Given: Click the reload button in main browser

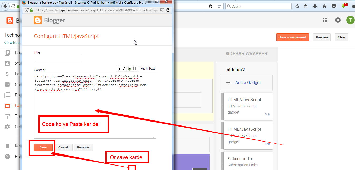Looking at the screenshot, I should 219,6.
